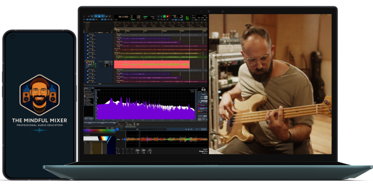Jump to the "1 Intro" marker
The image size is (373, 186).
[118, 31]
